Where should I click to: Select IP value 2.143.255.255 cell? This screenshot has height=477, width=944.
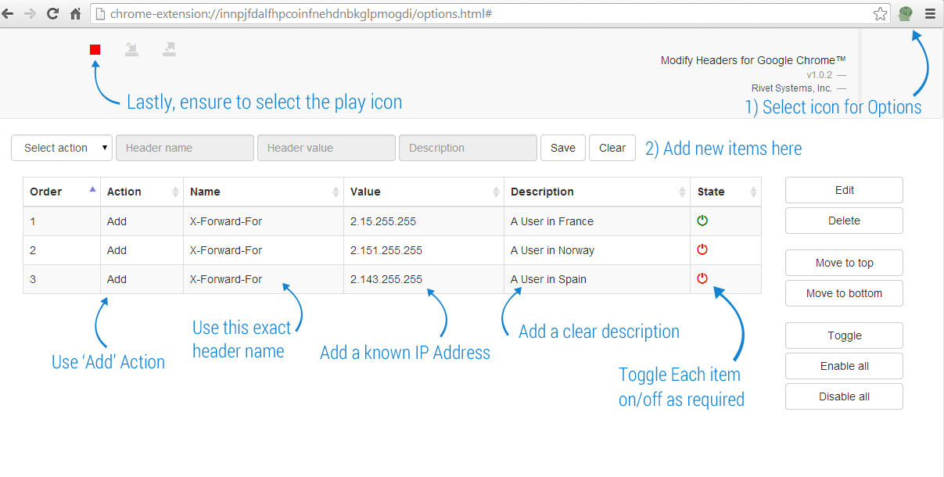(424, 279)
